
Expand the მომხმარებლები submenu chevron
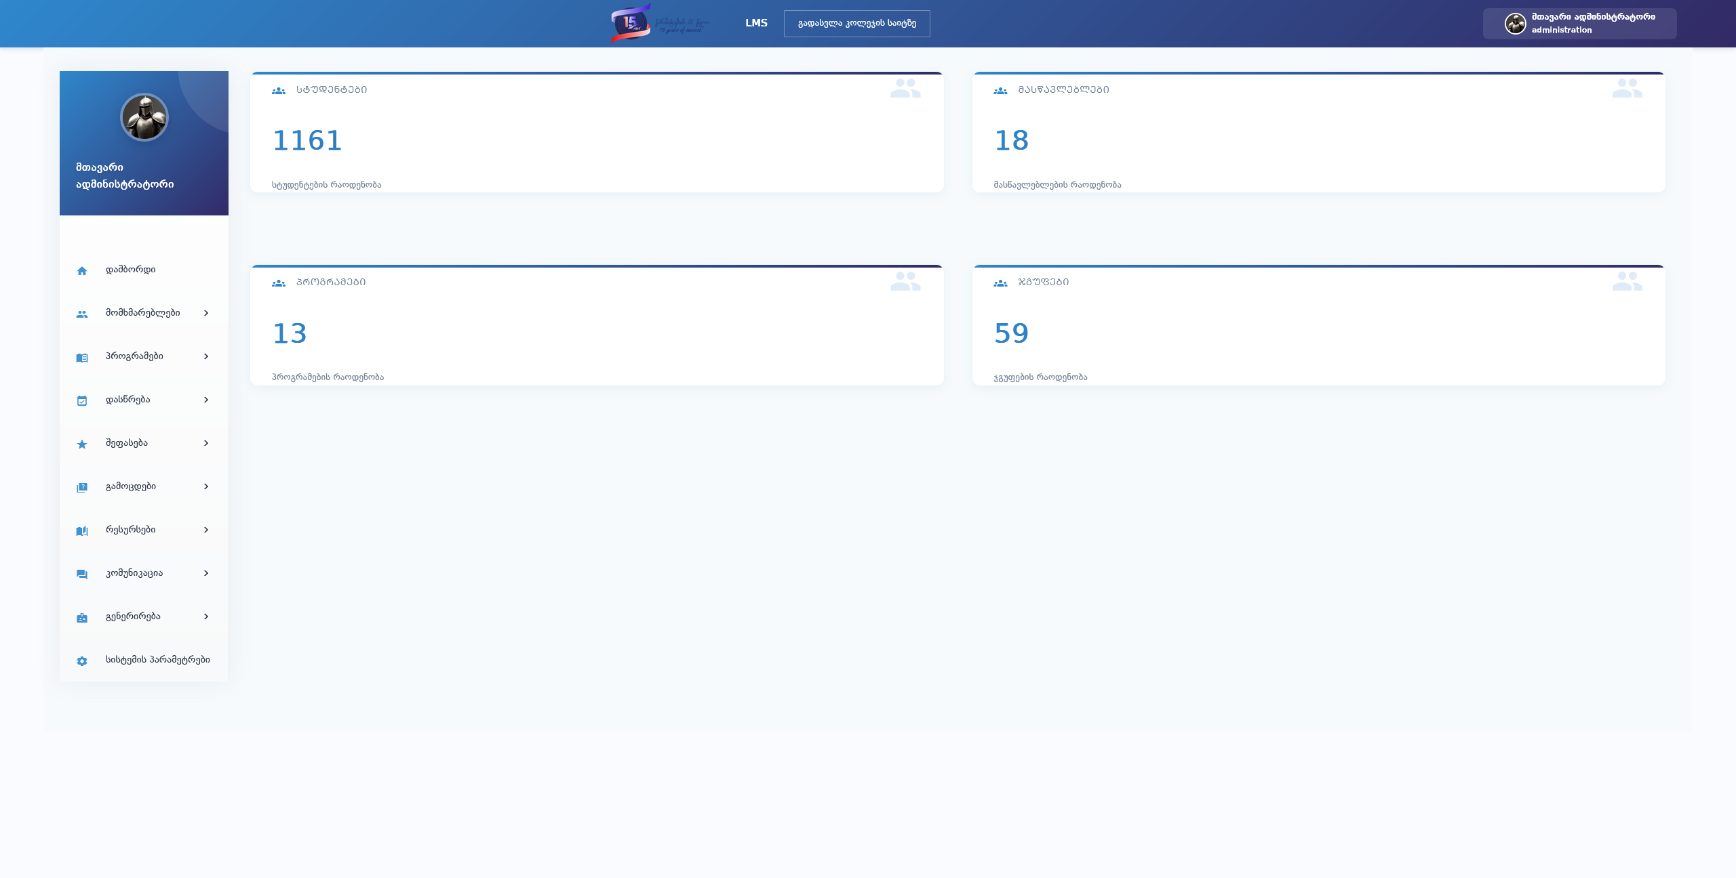(x=206, y=313)
